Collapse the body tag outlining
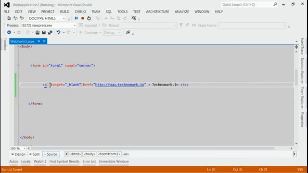The height and width of the screenshot is (173, 308). coord(18,47)
